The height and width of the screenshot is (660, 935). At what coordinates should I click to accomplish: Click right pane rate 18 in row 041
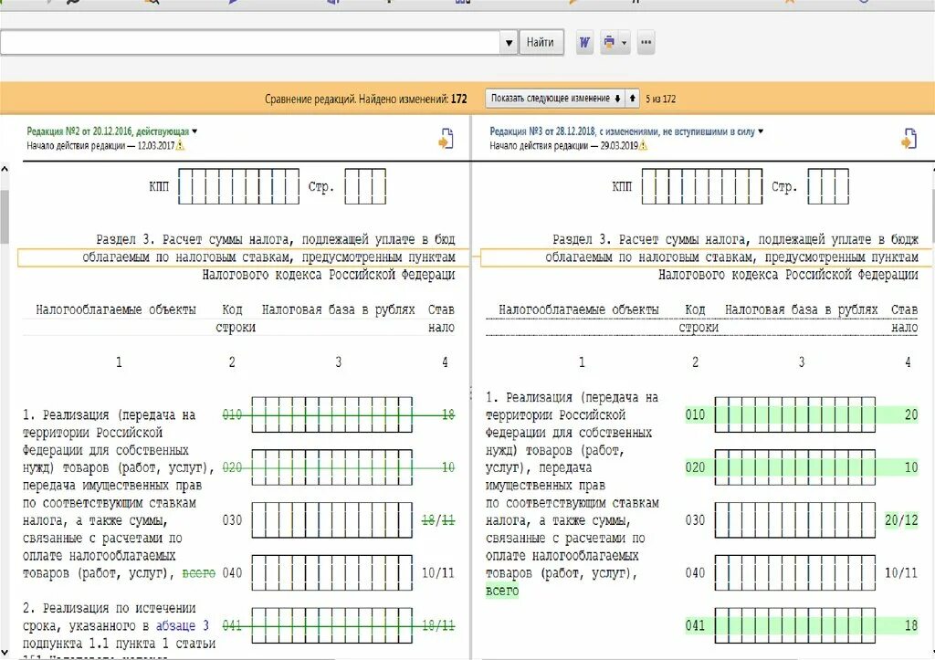pyautogui.click(x=911, y=625)
